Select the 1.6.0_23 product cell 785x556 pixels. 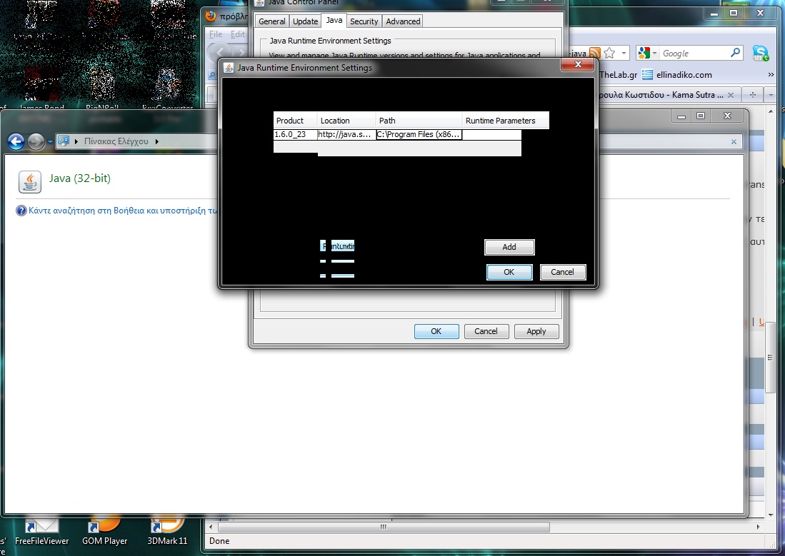pos(296,135)
